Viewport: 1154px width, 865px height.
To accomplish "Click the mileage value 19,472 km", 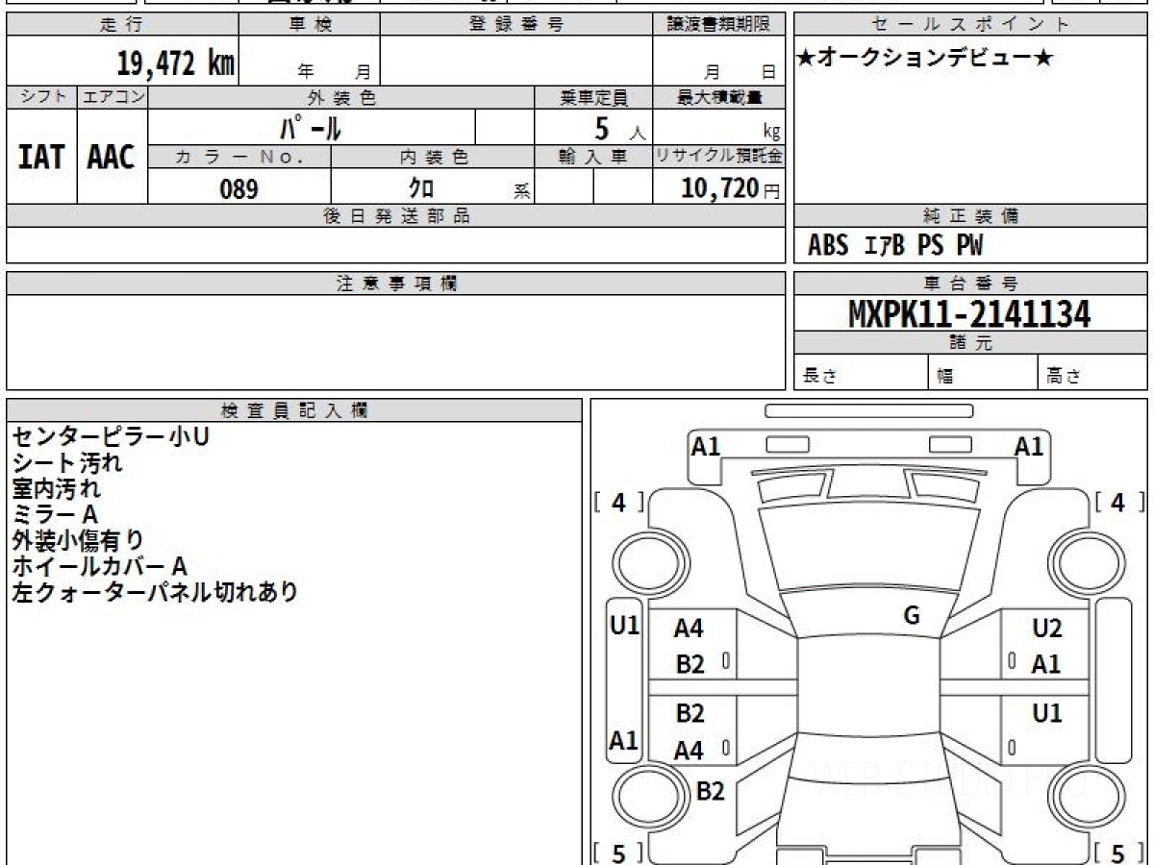I will [x=176, y=63].
